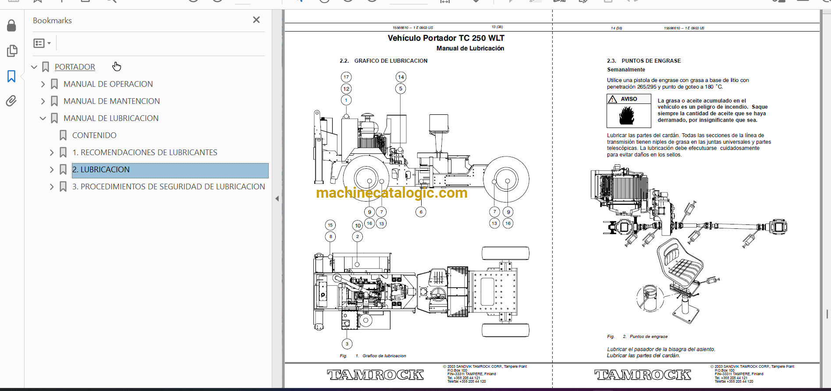This screenshot has height=391, width=831.
Task: Select MANUAL DE OPERACION bookmark
Action: (x=108, y=84)
